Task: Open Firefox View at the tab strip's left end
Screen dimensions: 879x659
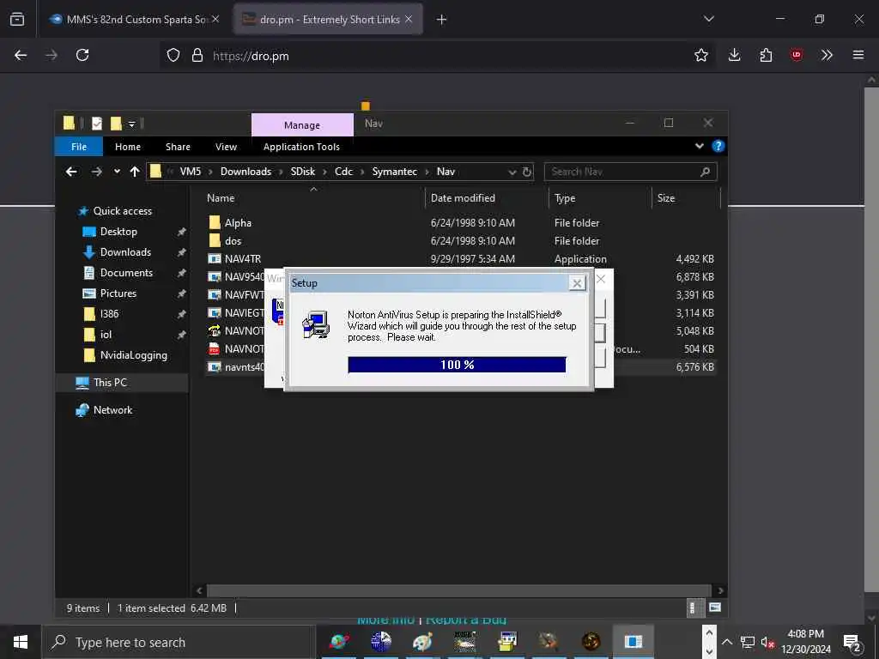Action: [17, 19]
